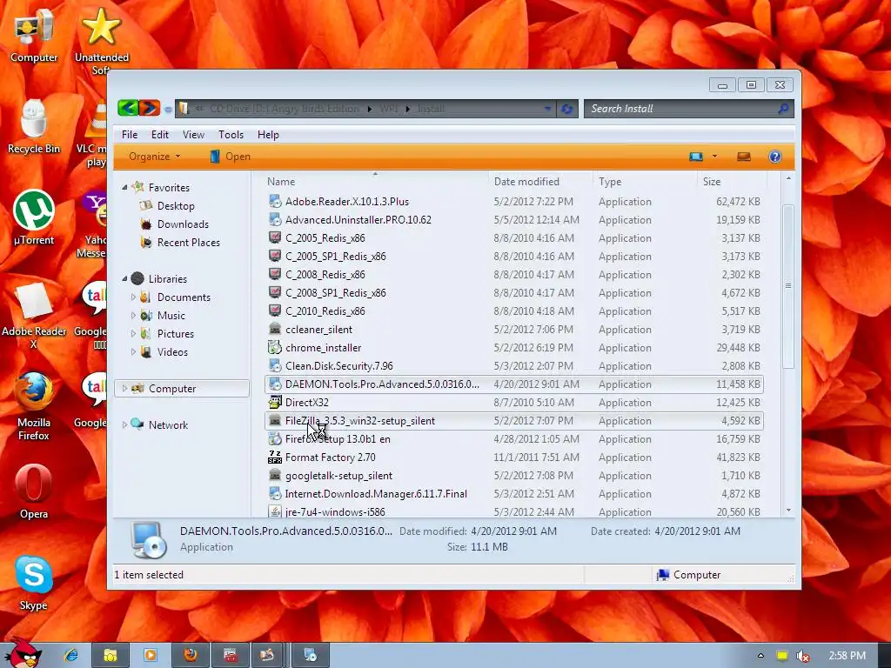
Task: Select the chrome_installer file icon
Action: [275, 348]
